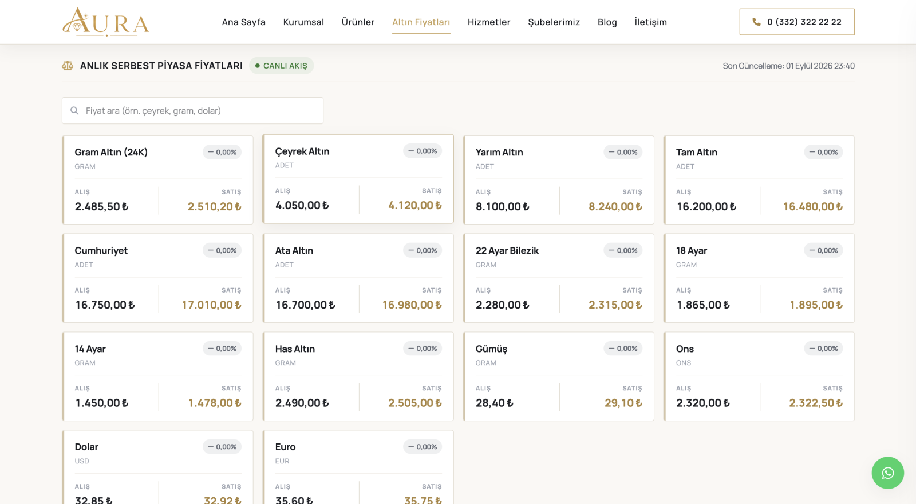Image resolution: width=916 pixels, height=504 pixels.
Task: Click the Ata Altın card title
Action: [x=294, y=250]
